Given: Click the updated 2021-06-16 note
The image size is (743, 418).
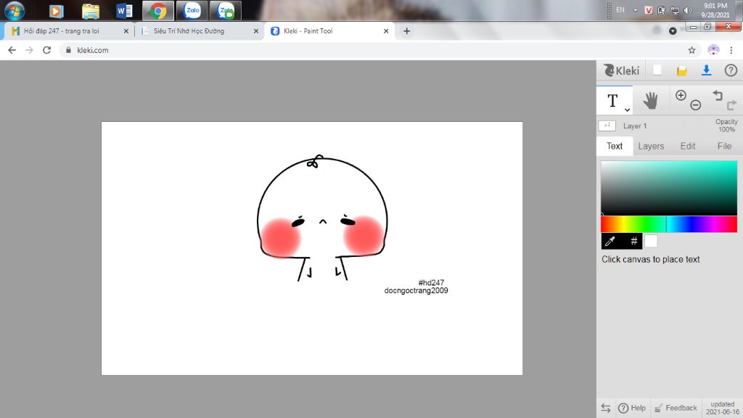Looking at the screenshot, I should (722, 408).
